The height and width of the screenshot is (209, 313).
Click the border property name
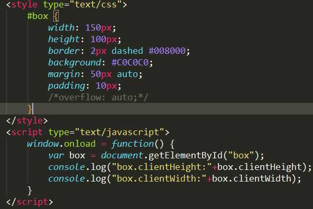[x=63, y=51]
